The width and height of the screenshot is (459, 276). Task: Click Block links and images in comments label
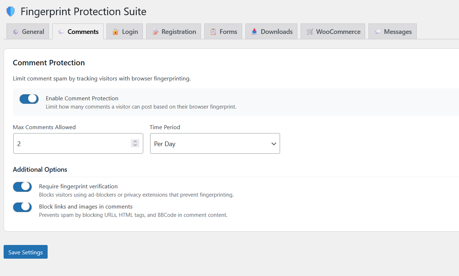pos(86,207)
